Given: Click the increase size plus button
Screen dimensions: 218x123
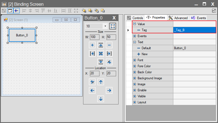Looking at the screenshot, I should click(92, 45).
